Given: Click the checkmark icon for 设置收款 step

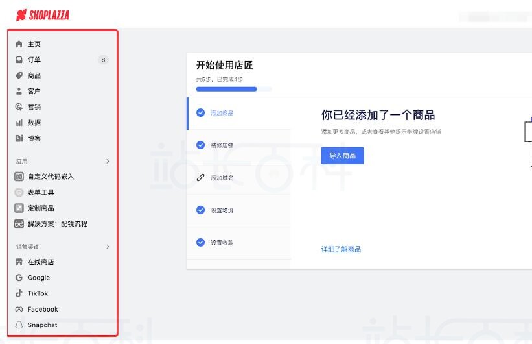Looking at the screenshot, I should pyautogui.click(x=200, y=242).
